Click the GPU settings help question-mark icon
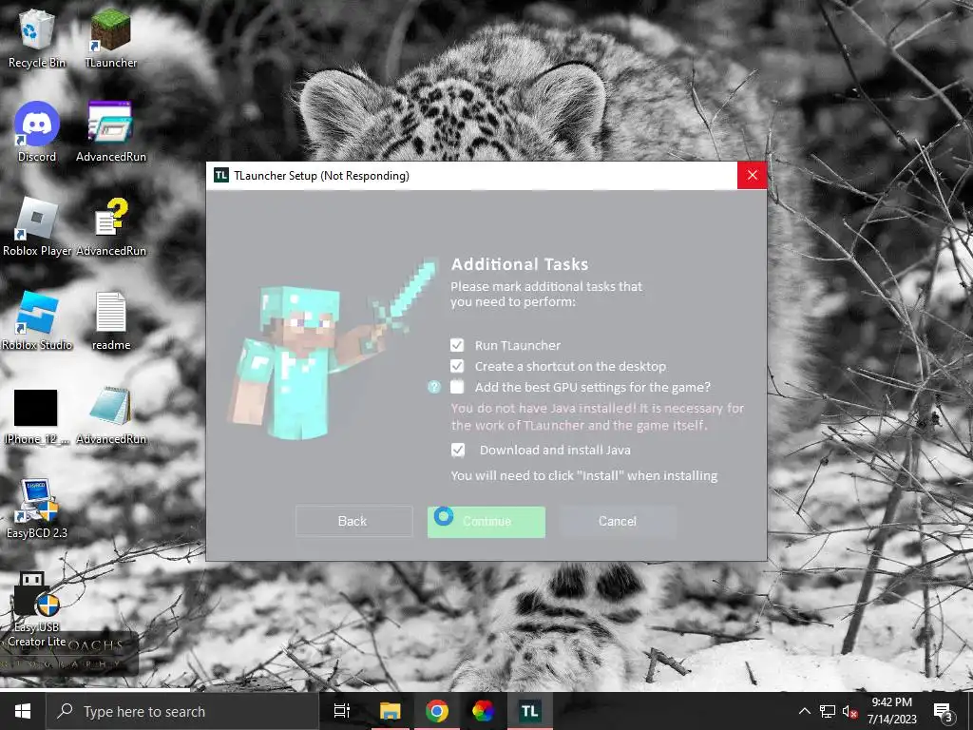The height and width of the screenshot is (730, 973). (433, 388)
